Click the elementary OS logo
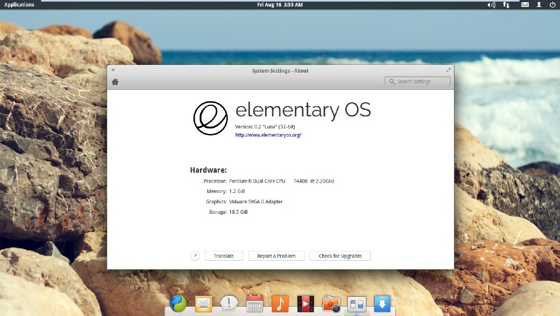Viewport: 560px width, 316px height. click(x=211, y=118)
